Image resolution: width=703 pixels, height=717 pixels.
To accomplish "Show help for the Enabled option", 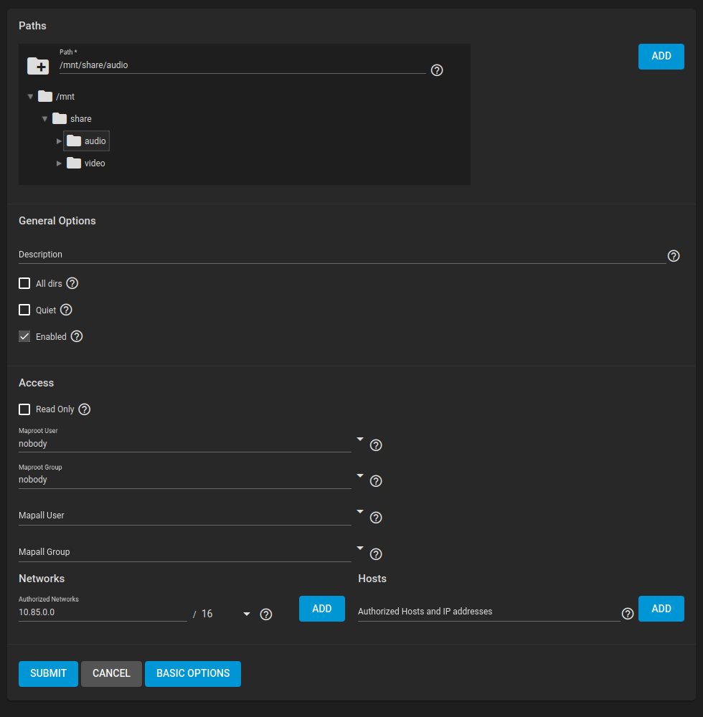I will pyautogui.click(x=77, y=336).
